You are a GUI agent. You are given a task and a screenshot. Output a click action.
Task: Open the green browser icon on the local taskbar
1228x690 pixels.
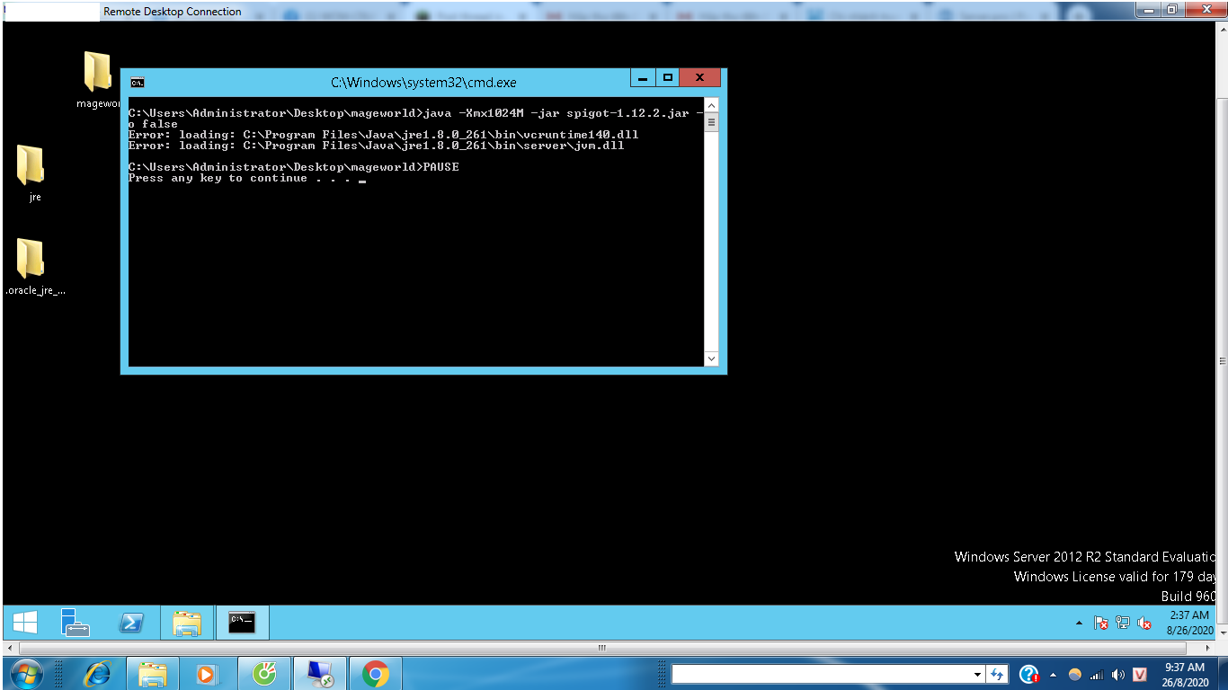264,674
